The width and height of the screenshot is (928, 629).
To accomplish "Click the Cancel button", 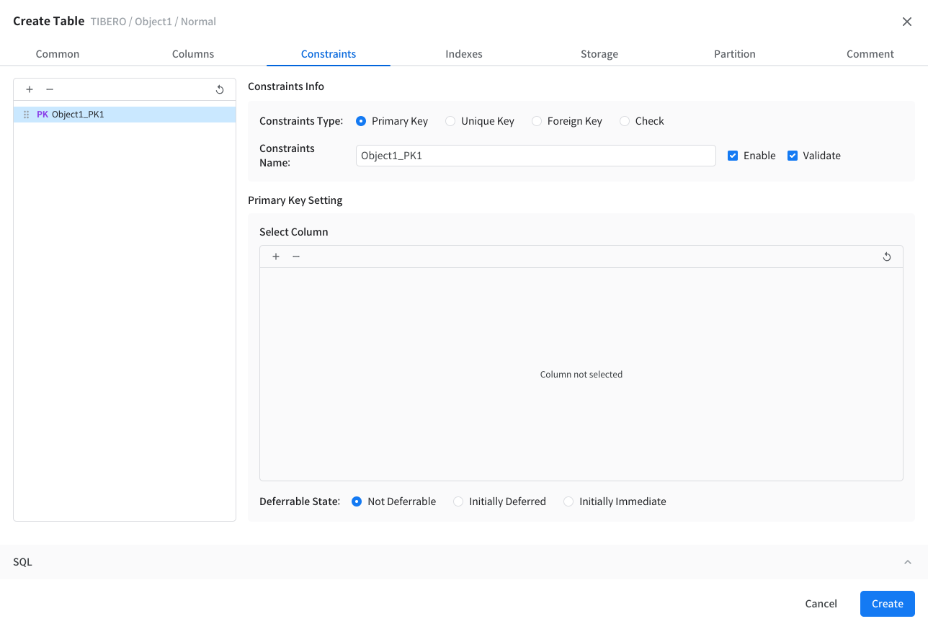I will (x=821, y=604).
